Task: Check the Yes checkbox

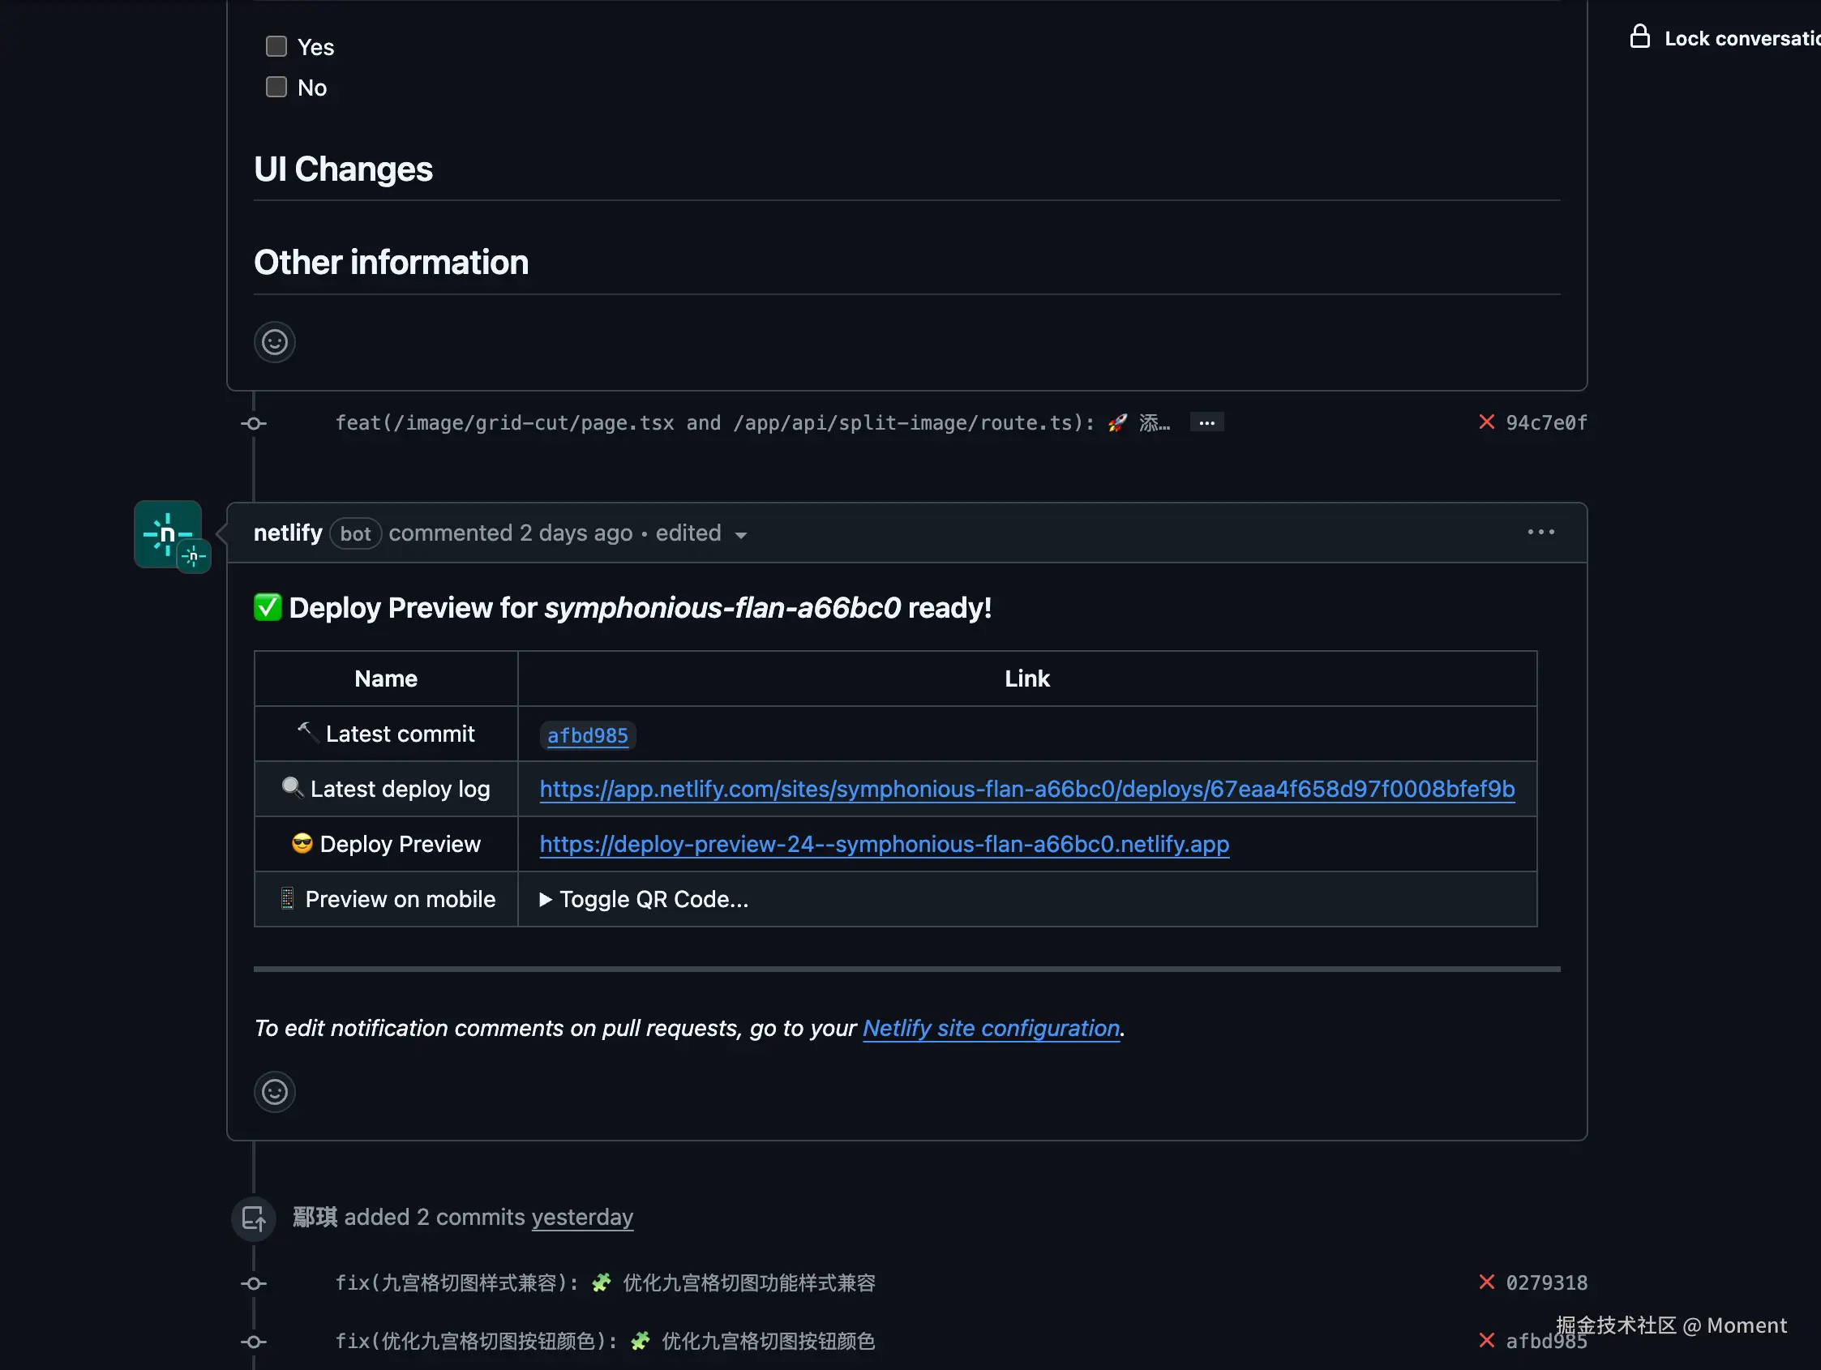Action: coord(276,46)
